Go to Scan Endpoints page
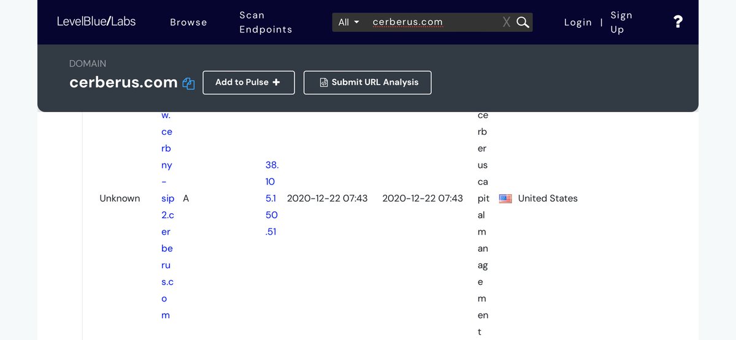 [266, 22]
